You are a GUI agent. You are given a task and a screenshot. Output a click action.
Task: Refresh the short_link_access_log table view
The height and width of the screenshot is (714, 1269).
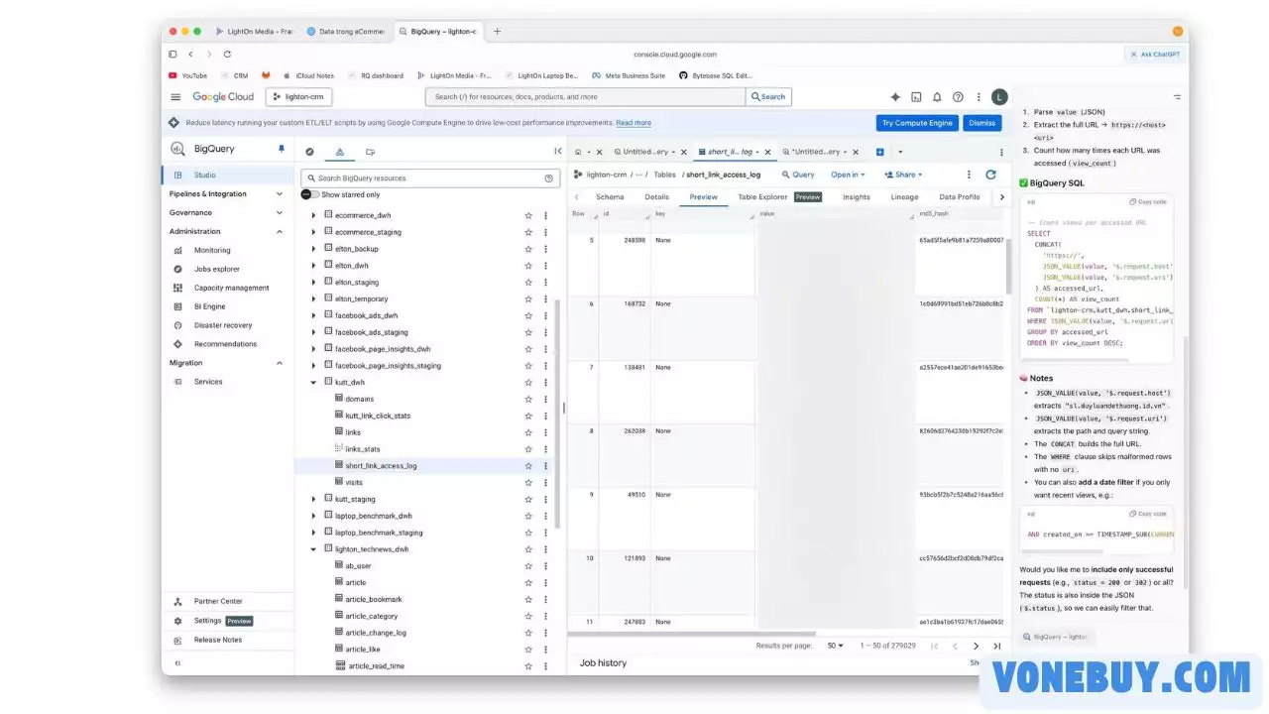click(990, 175)
